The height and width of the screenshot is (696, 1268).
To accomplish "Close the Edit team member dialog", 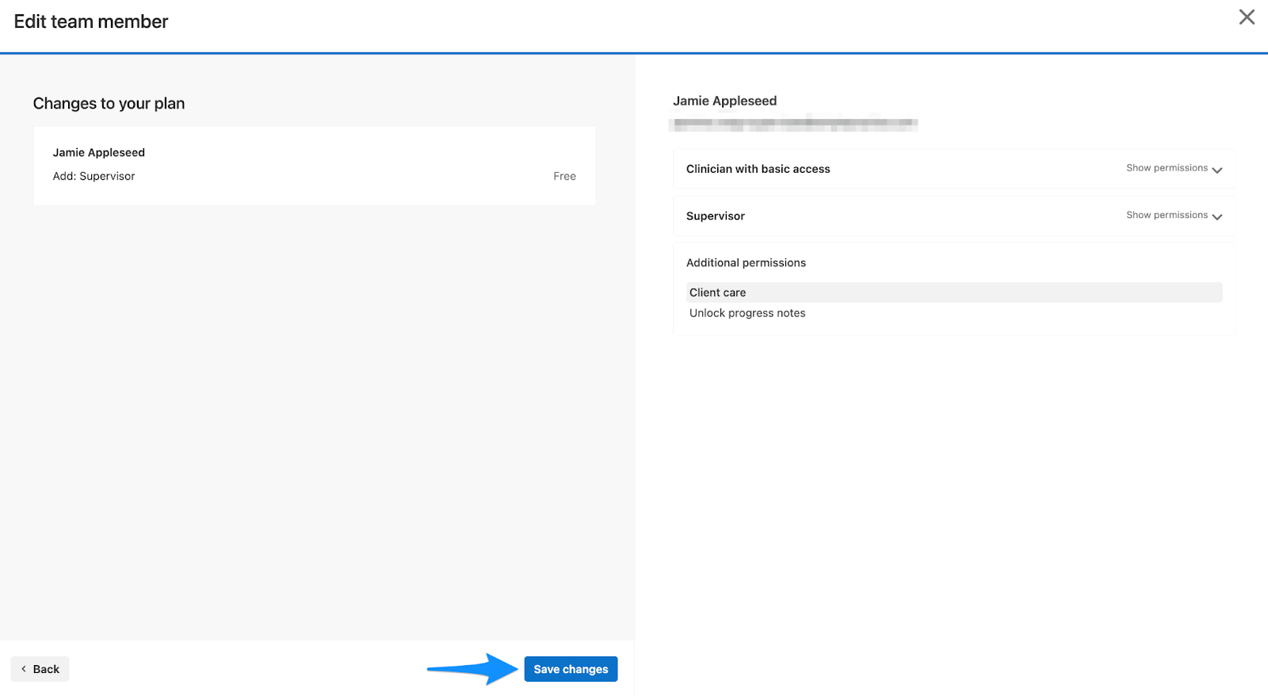I will (x=1247, y=17).
